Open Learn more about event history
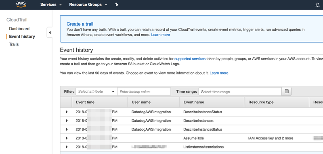The width and height of the screenshot is (323, 154). pos(219,73)
